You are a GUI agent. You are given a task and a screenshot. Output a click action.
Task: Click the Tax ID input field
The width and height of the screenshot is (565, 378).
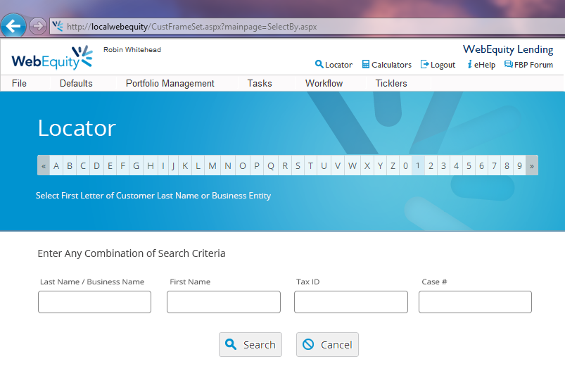pyautogui.click(x=350, y=302)
